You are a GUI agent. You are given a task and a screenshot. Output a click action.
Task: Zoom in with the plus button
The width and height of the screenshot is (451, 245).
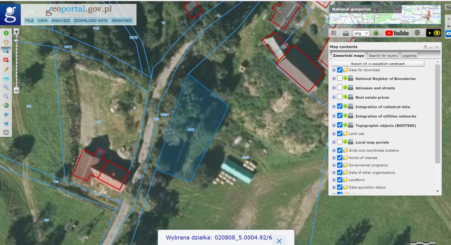pos(16,31)
